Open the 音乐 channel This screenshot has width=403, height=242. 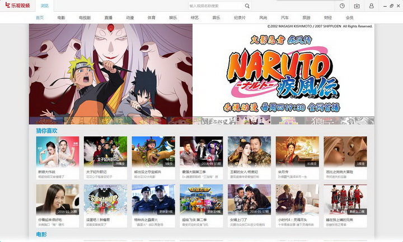(216, 18)
